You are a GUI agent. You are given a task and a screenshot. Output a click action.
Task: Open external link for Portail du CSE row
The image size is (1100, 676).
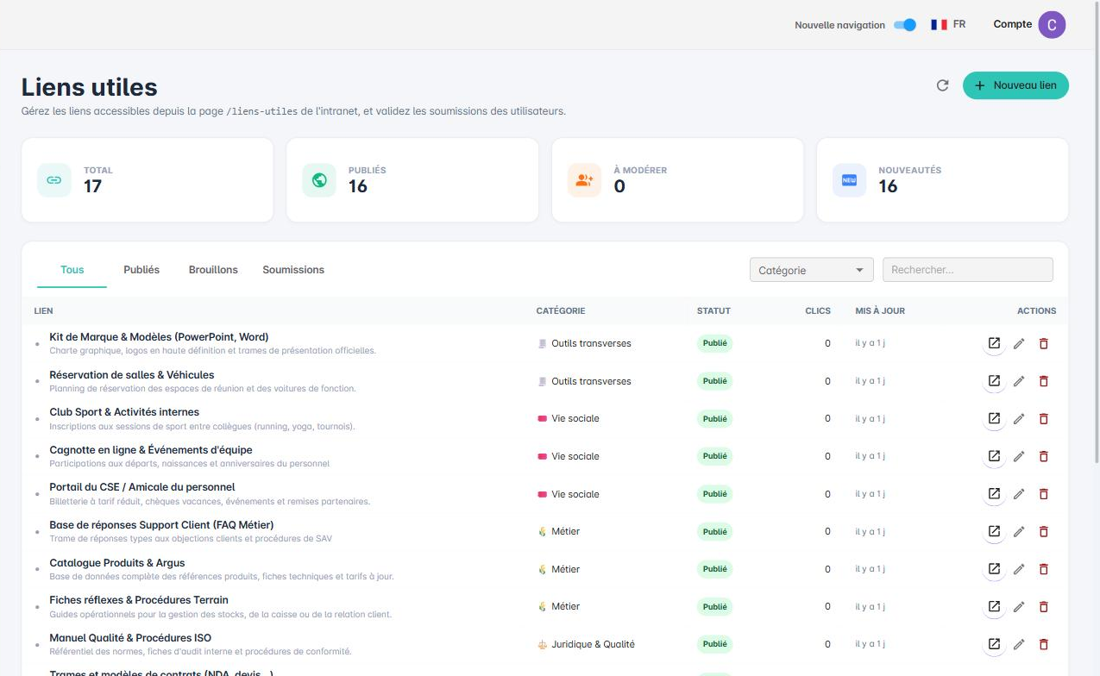coord(994,494)
